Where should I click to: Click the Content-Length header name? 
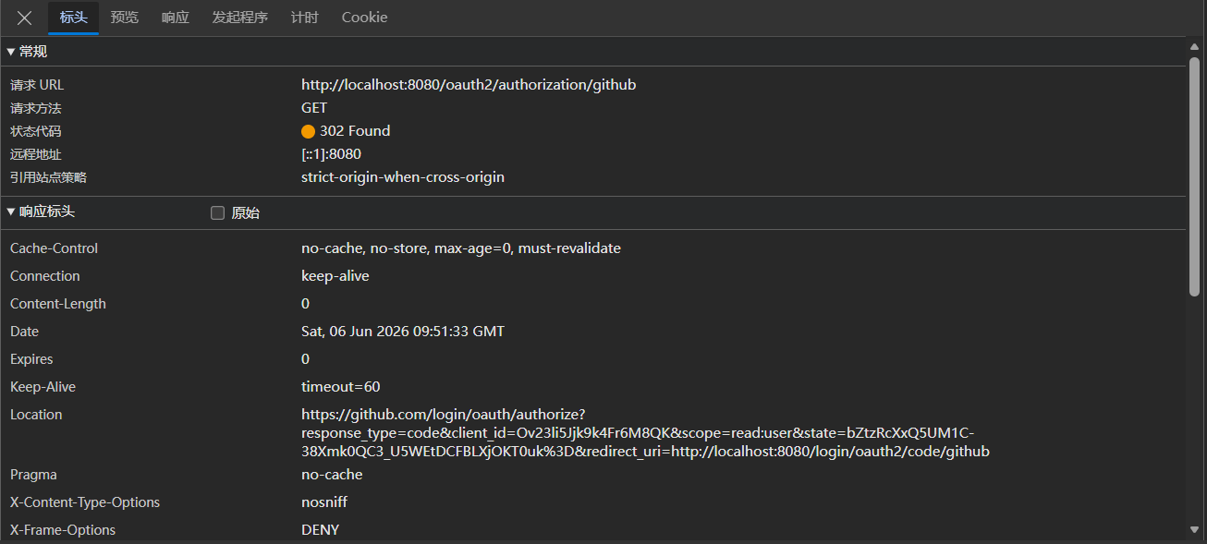coord(58,304)
